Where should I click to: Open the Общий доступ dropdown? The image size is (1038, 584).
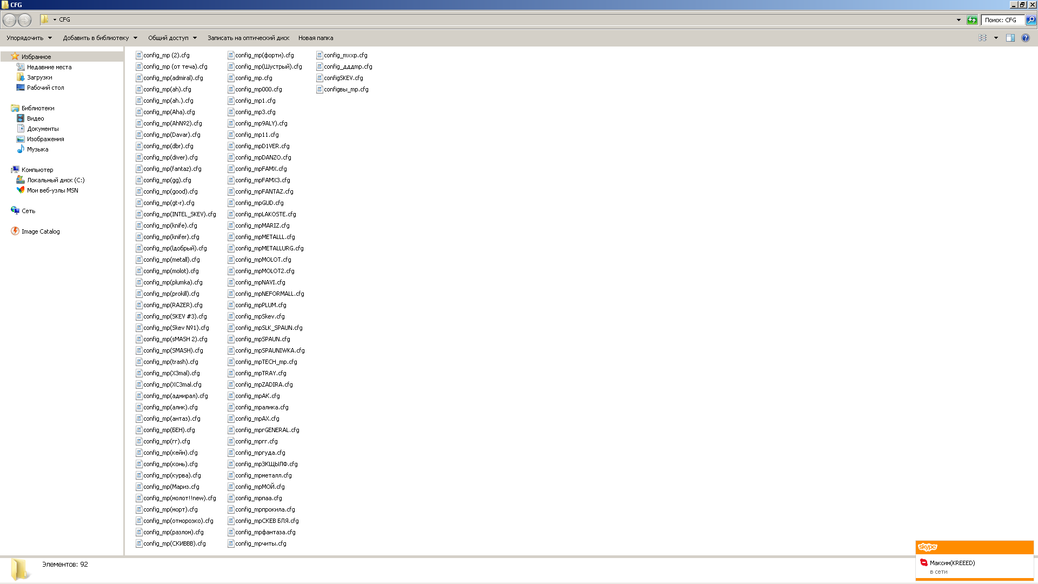pos(172,38)
